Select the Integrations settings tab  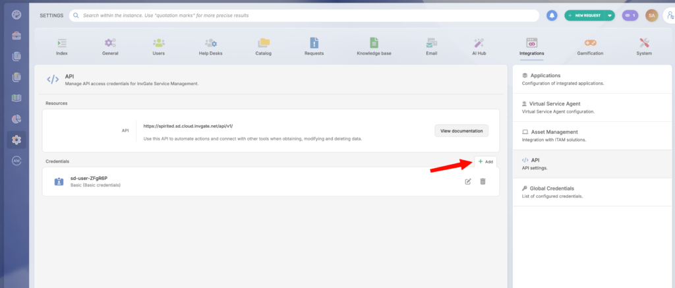(x=532, y=47)
